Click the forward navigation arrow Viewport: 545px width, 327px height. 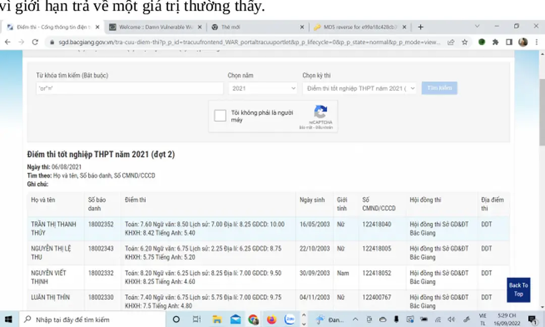[x=21, y=42]
